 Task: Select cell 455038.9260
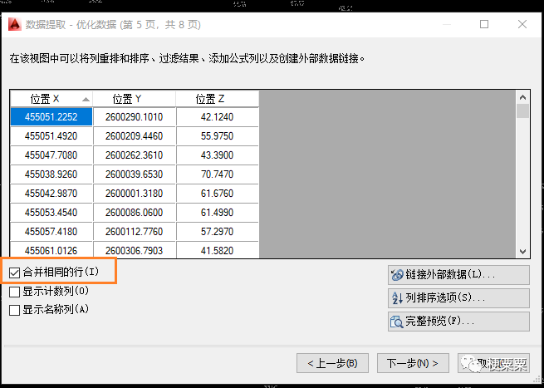click(51, 174)
